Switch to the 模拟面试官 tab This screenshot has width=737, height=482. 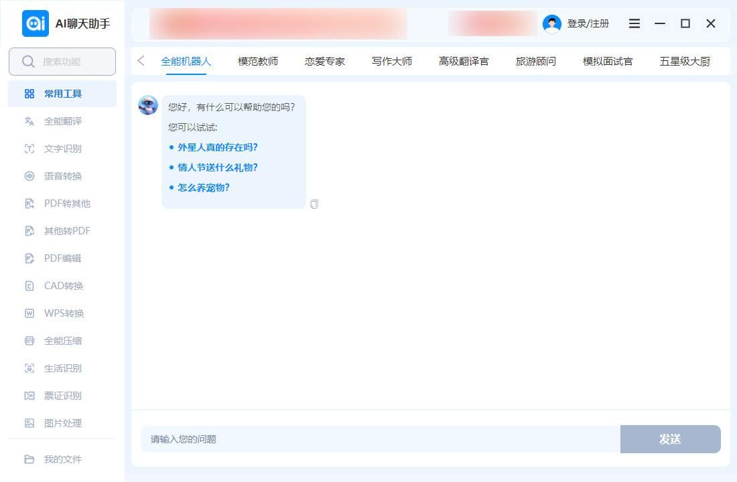click(608, 62)
